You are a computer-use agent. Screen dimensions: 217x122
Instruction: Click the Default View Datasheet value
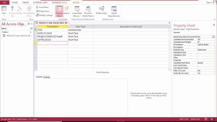coord(206,50)
